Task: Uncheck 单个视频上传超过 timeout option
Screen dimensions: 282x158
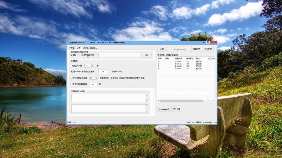Action: point(72,78)
